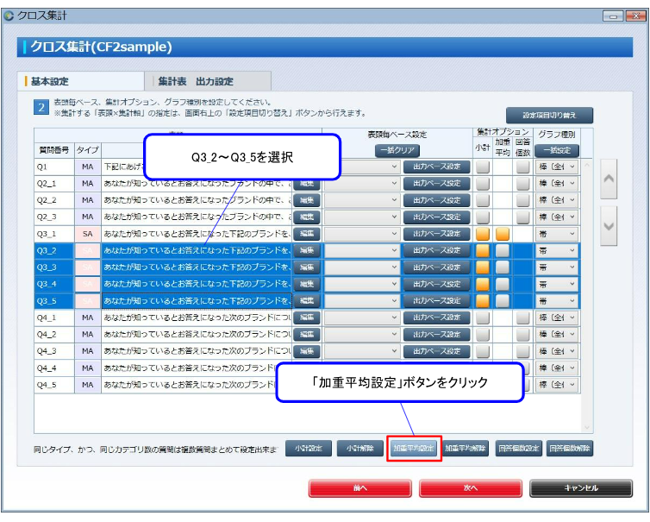Toggle 加重平均 option for Q3_2
Viewport: 650px width, 522px height.
point(503,250)
